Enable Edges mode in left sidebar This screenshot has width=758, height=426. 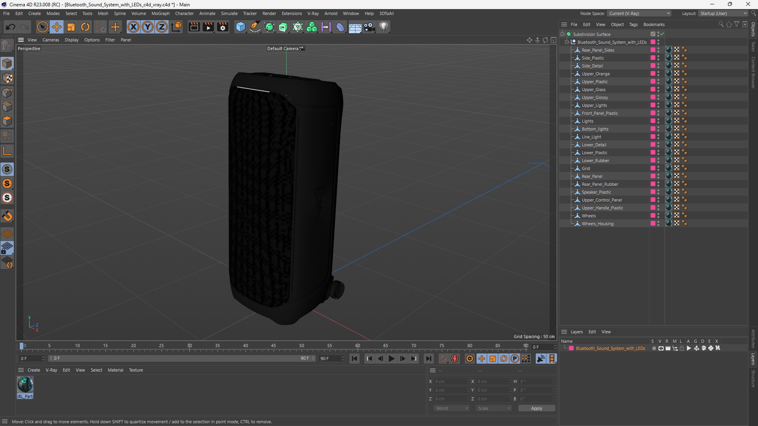7,107
